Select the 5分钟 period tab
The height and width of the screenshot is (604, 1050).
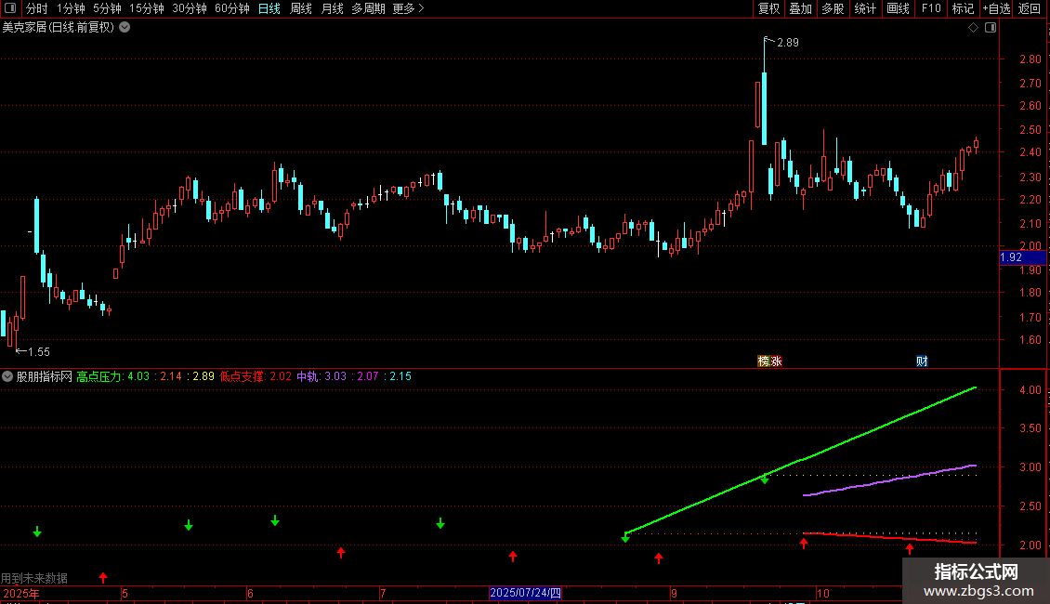click(107, 8)
